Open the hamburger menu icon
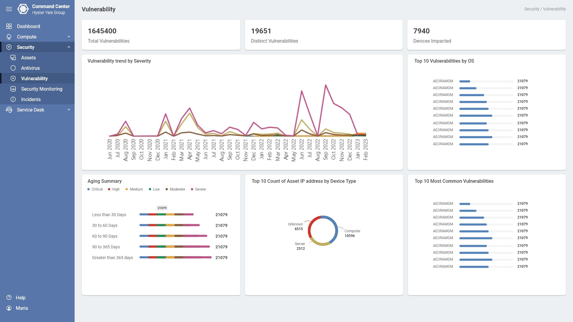This screenshot has width=573, height=322. (9, 9)
